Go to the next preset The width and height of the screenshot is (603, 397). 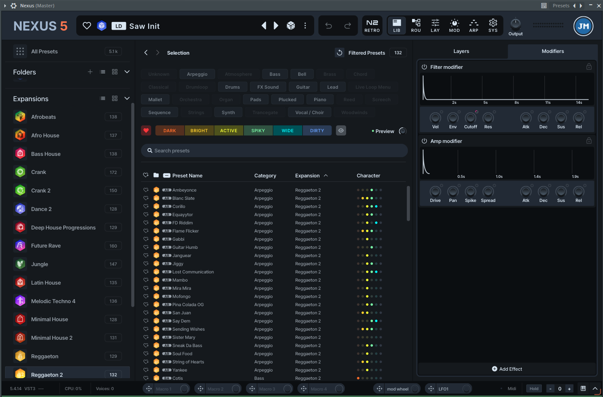click(x=276, y=26)
